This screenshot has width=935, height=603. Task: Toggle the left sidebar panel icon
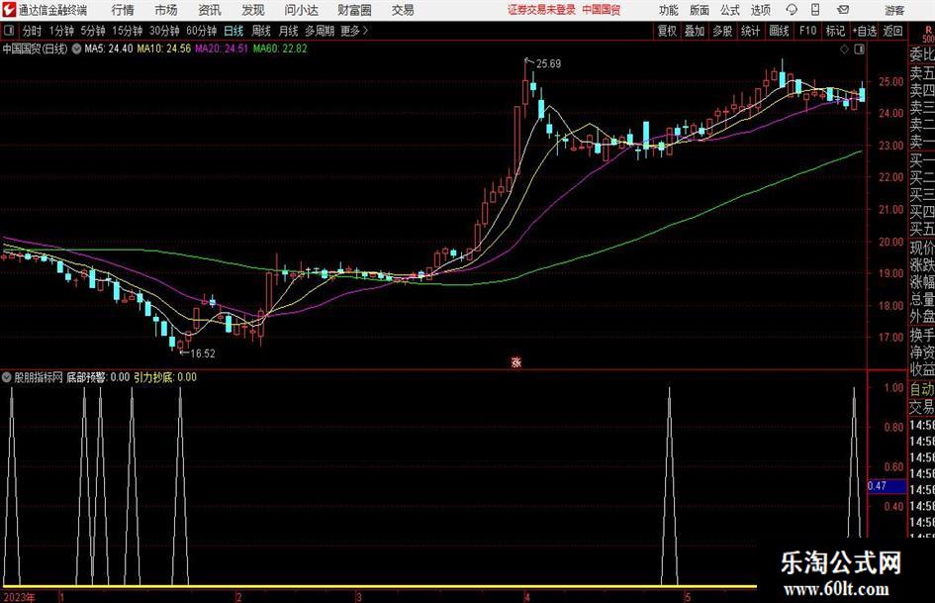click(8, 31)
